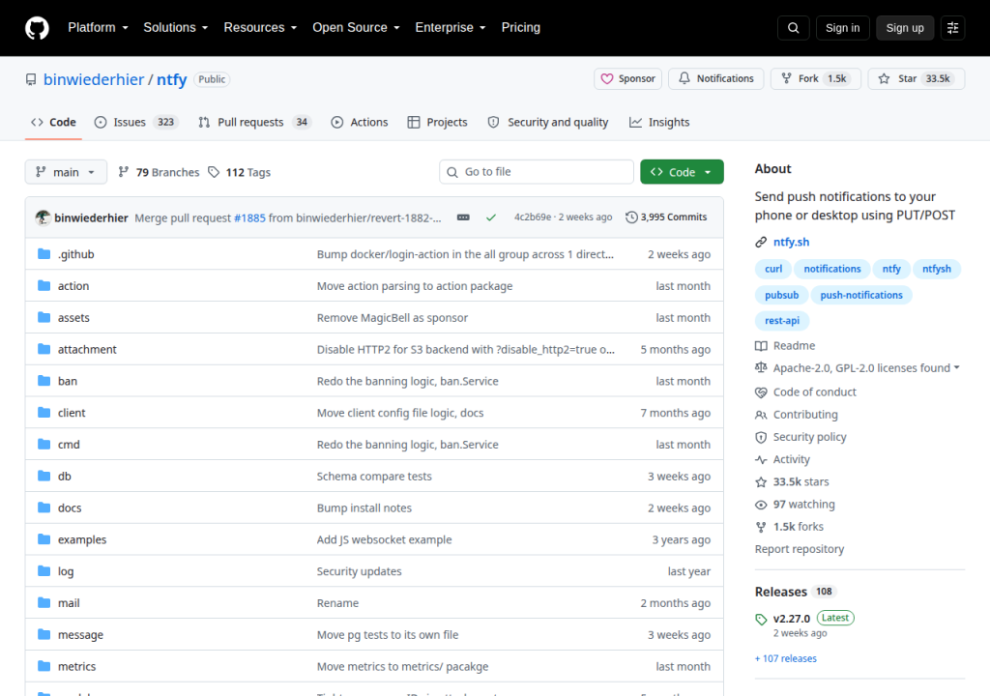
Task: Open the green Code dropdown button
Action: [682, 172]
